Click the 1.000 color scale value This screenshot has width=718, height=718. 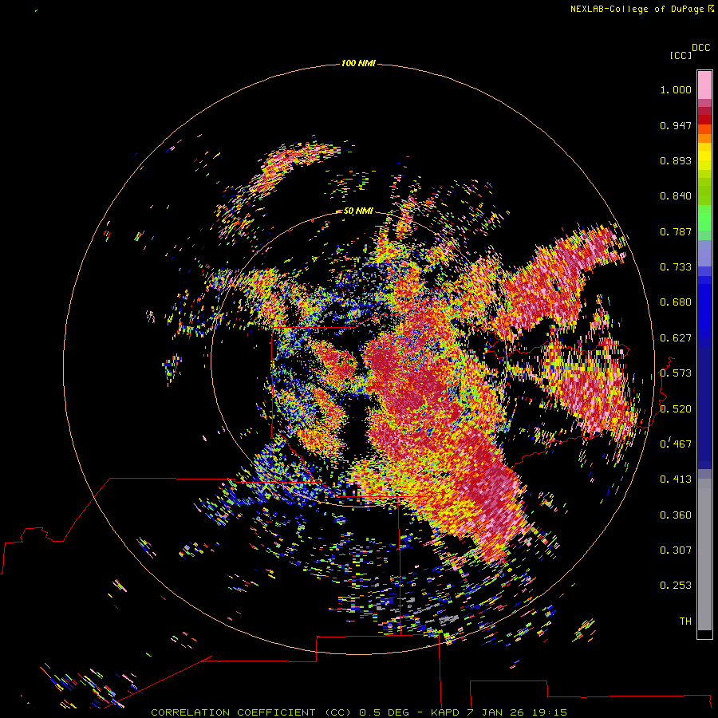point(676,89)
